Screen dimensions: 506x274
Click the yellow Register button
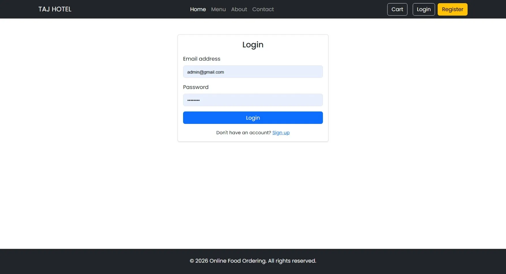point(452,9)
